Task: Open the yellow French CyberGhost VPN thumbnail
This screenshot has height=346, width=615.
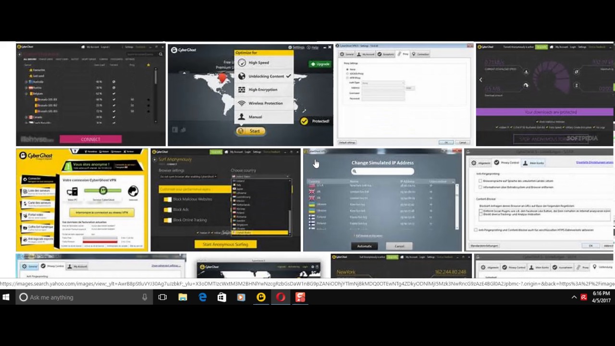Action: 82,200
